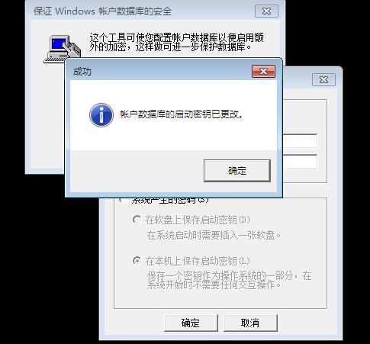The image size is (370, 344).
Task: Click the upper password input field
Action: click(x=300, y=141)
